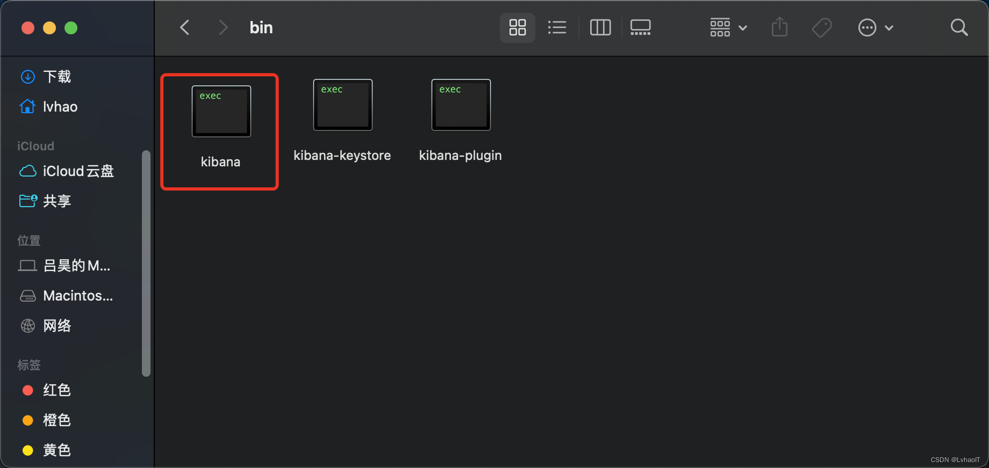
Task: Click the 位置 section header
Action: click(29, 240)
